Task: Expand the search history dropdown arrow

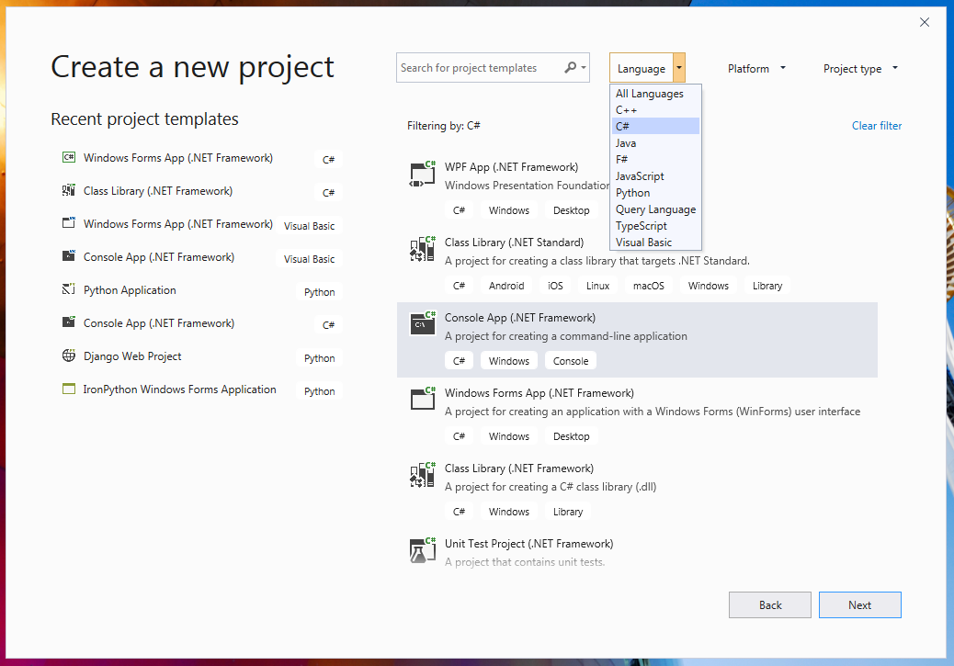Action: [584, 67]
